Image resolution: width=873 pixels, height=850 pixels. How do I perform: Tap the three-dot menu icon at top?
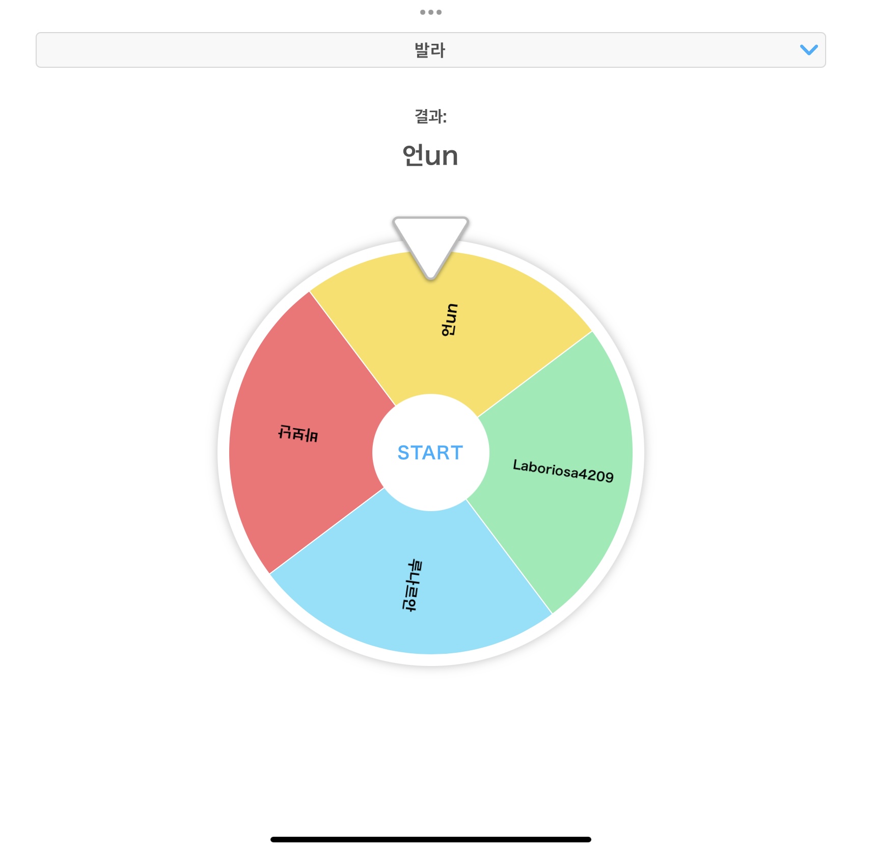(x=430, y=12)
